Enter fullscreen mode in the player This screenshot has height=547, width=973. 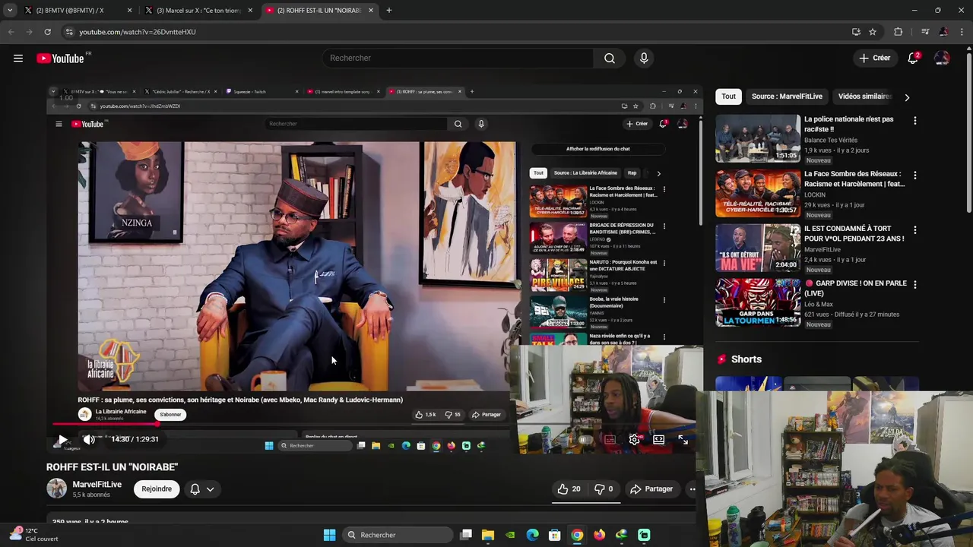click(683, 439)
